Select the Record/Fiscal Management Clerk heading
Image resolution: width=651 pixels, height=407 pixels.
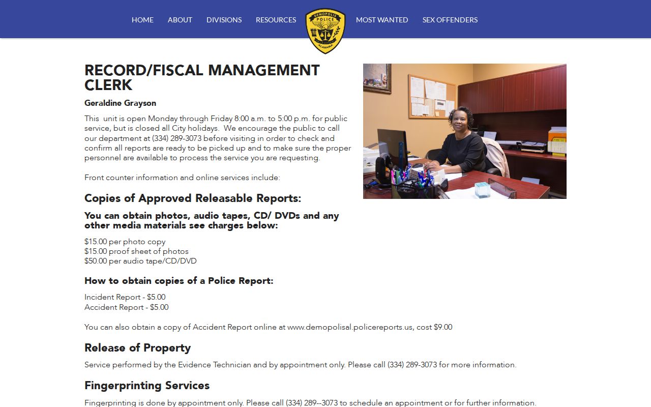(202, 77)
